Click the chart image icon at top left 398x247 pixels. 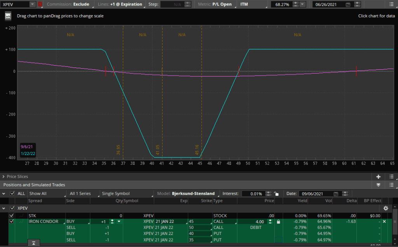click(x=8, y=16)
